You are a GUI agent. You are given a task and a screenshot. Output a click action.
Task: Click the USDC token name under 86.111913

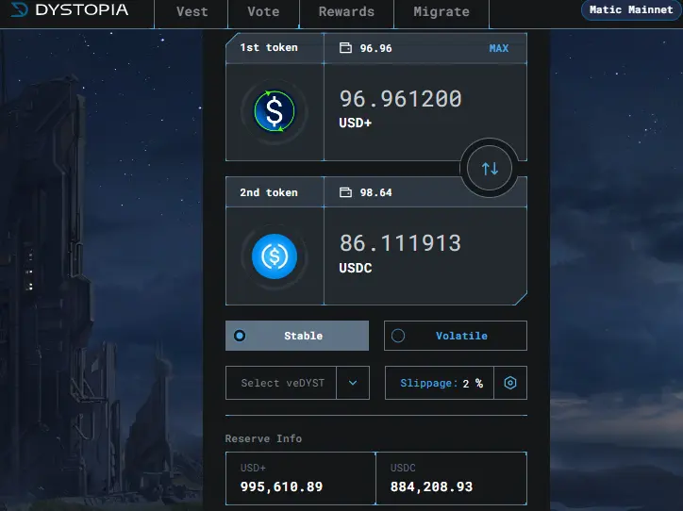click(x=356, y=268)
